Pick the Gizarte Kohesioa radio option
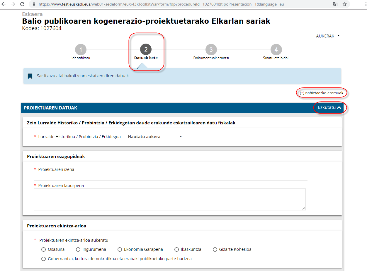Screen dimensions: 367x271 point(215,250)
